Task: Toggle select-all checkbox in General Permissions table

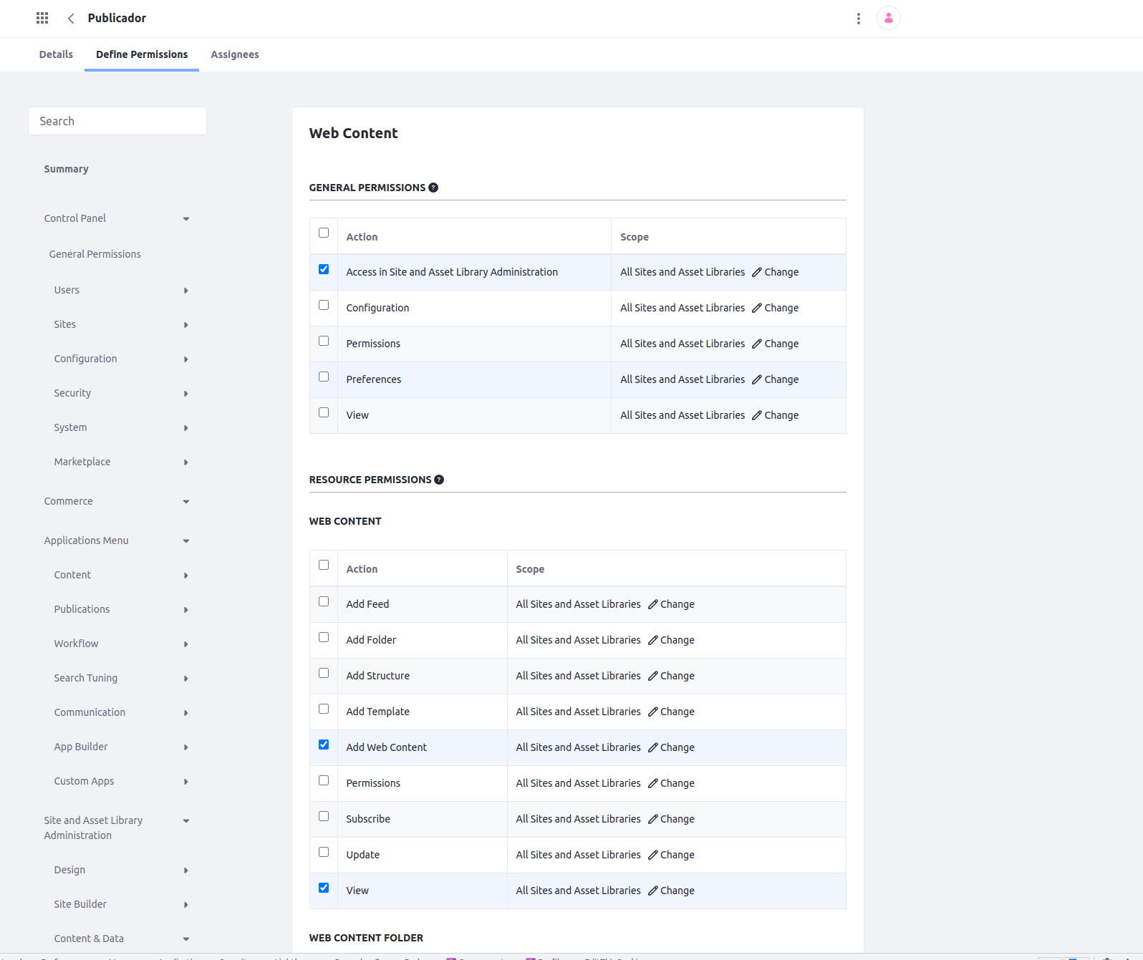Action: pyautogui.click(x=324, y=233)
